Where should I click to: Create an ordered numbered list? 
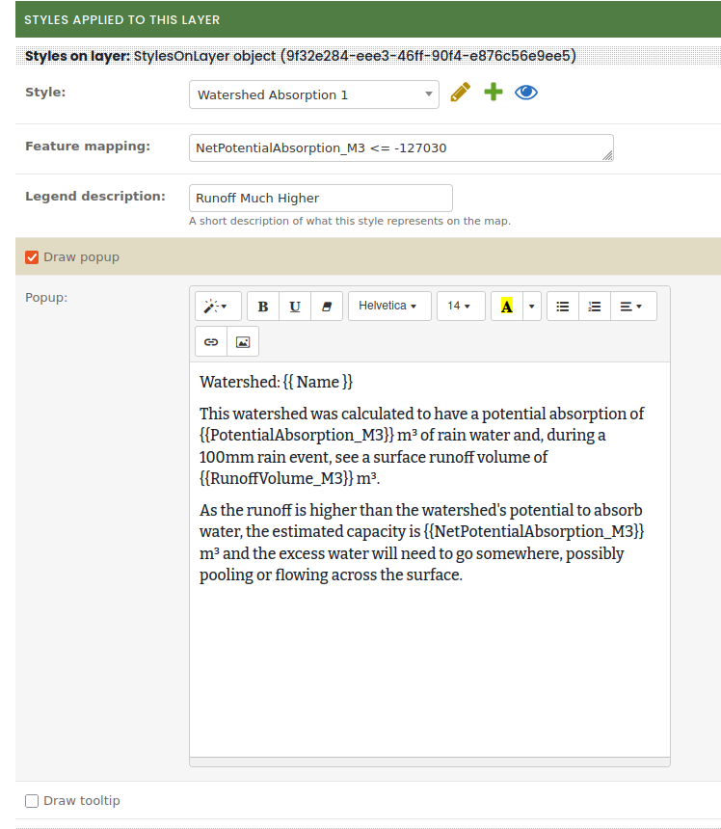595,307
